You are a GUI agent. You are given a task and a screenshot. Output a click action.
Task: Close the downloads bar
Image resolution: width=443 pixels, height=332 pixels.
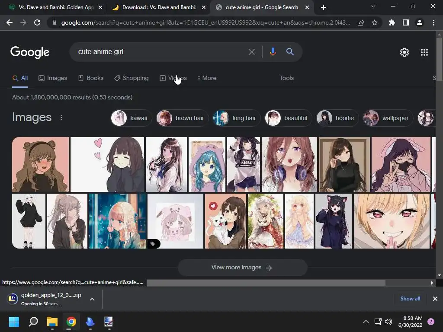coord(435,299)
